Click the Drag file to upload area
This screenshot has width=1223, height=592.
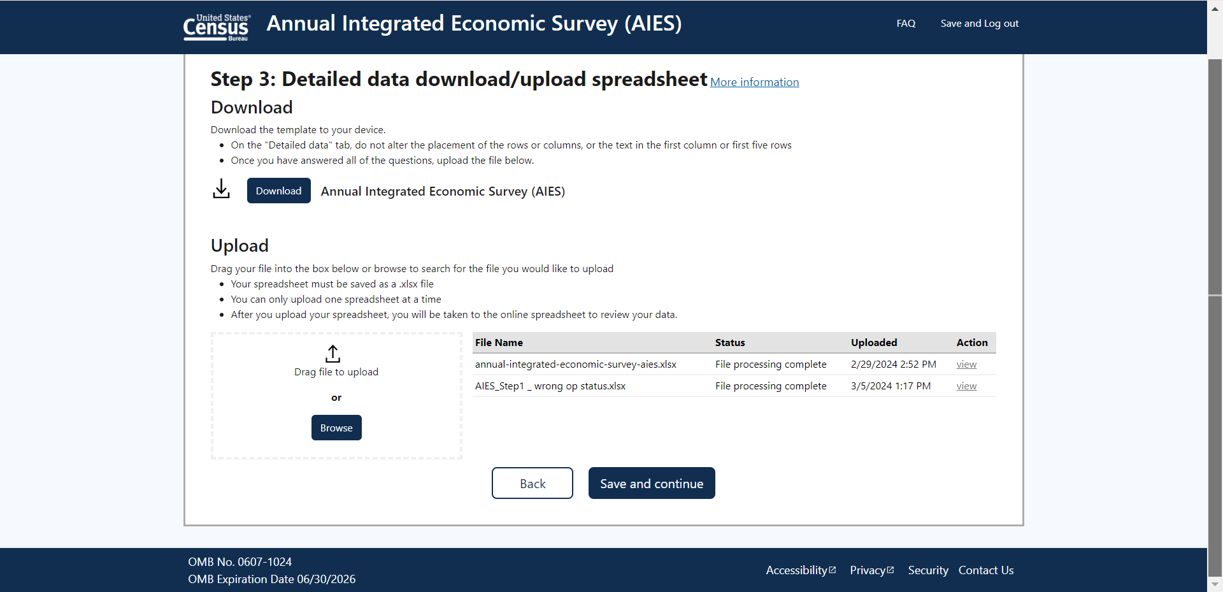(336, 372)
